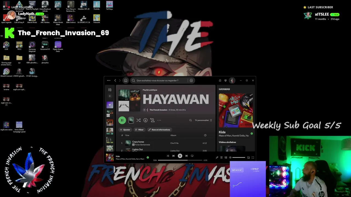Screen dimensions: 351x197
Task: Skip to next track
Action: [186, 156]
